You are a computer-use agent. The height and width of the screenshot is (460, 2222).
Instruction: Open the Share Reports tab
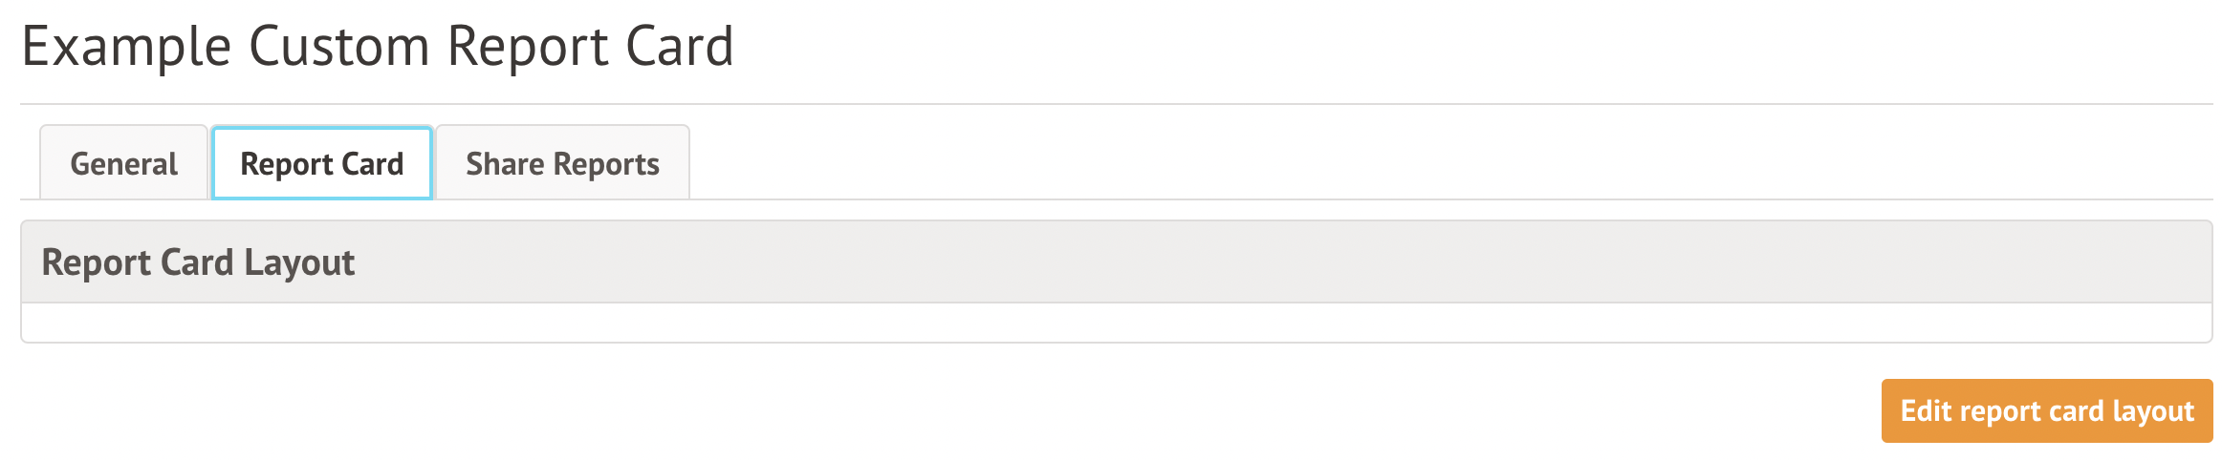(562, 163)
